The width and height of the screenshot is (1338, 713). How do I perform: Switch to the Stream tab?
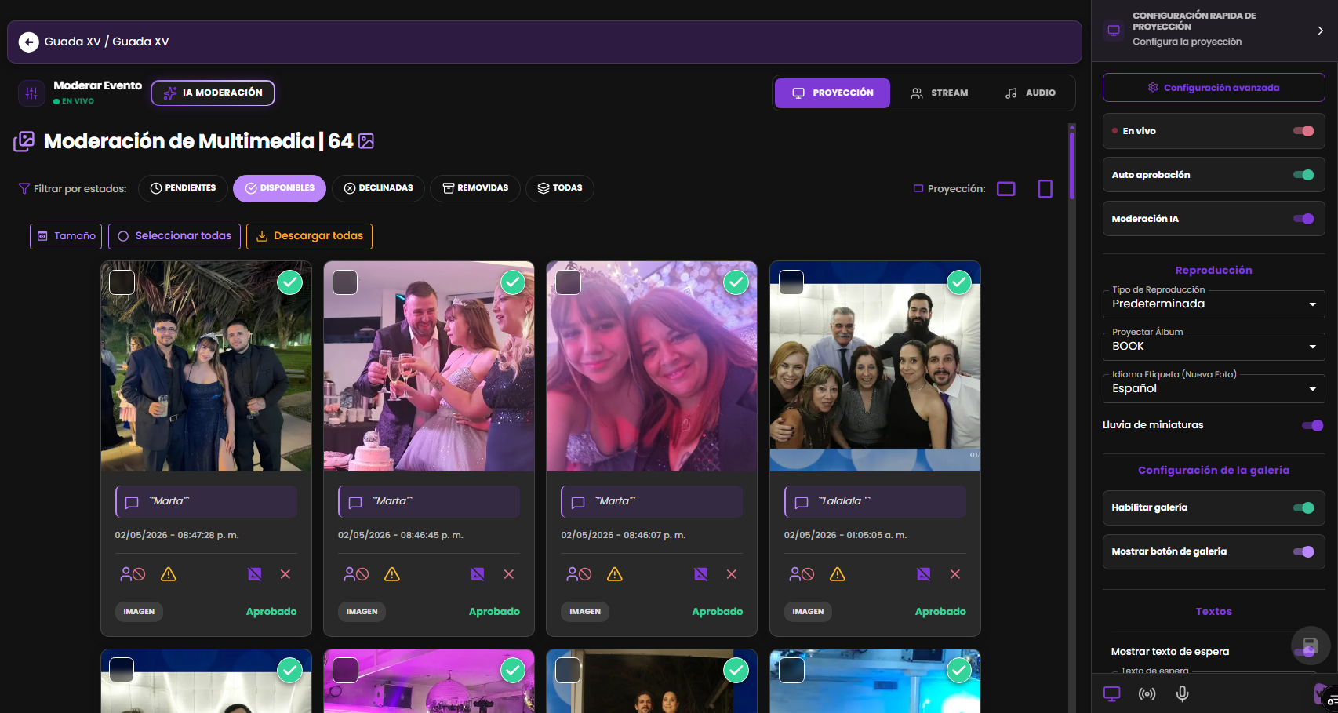point(940,93)
